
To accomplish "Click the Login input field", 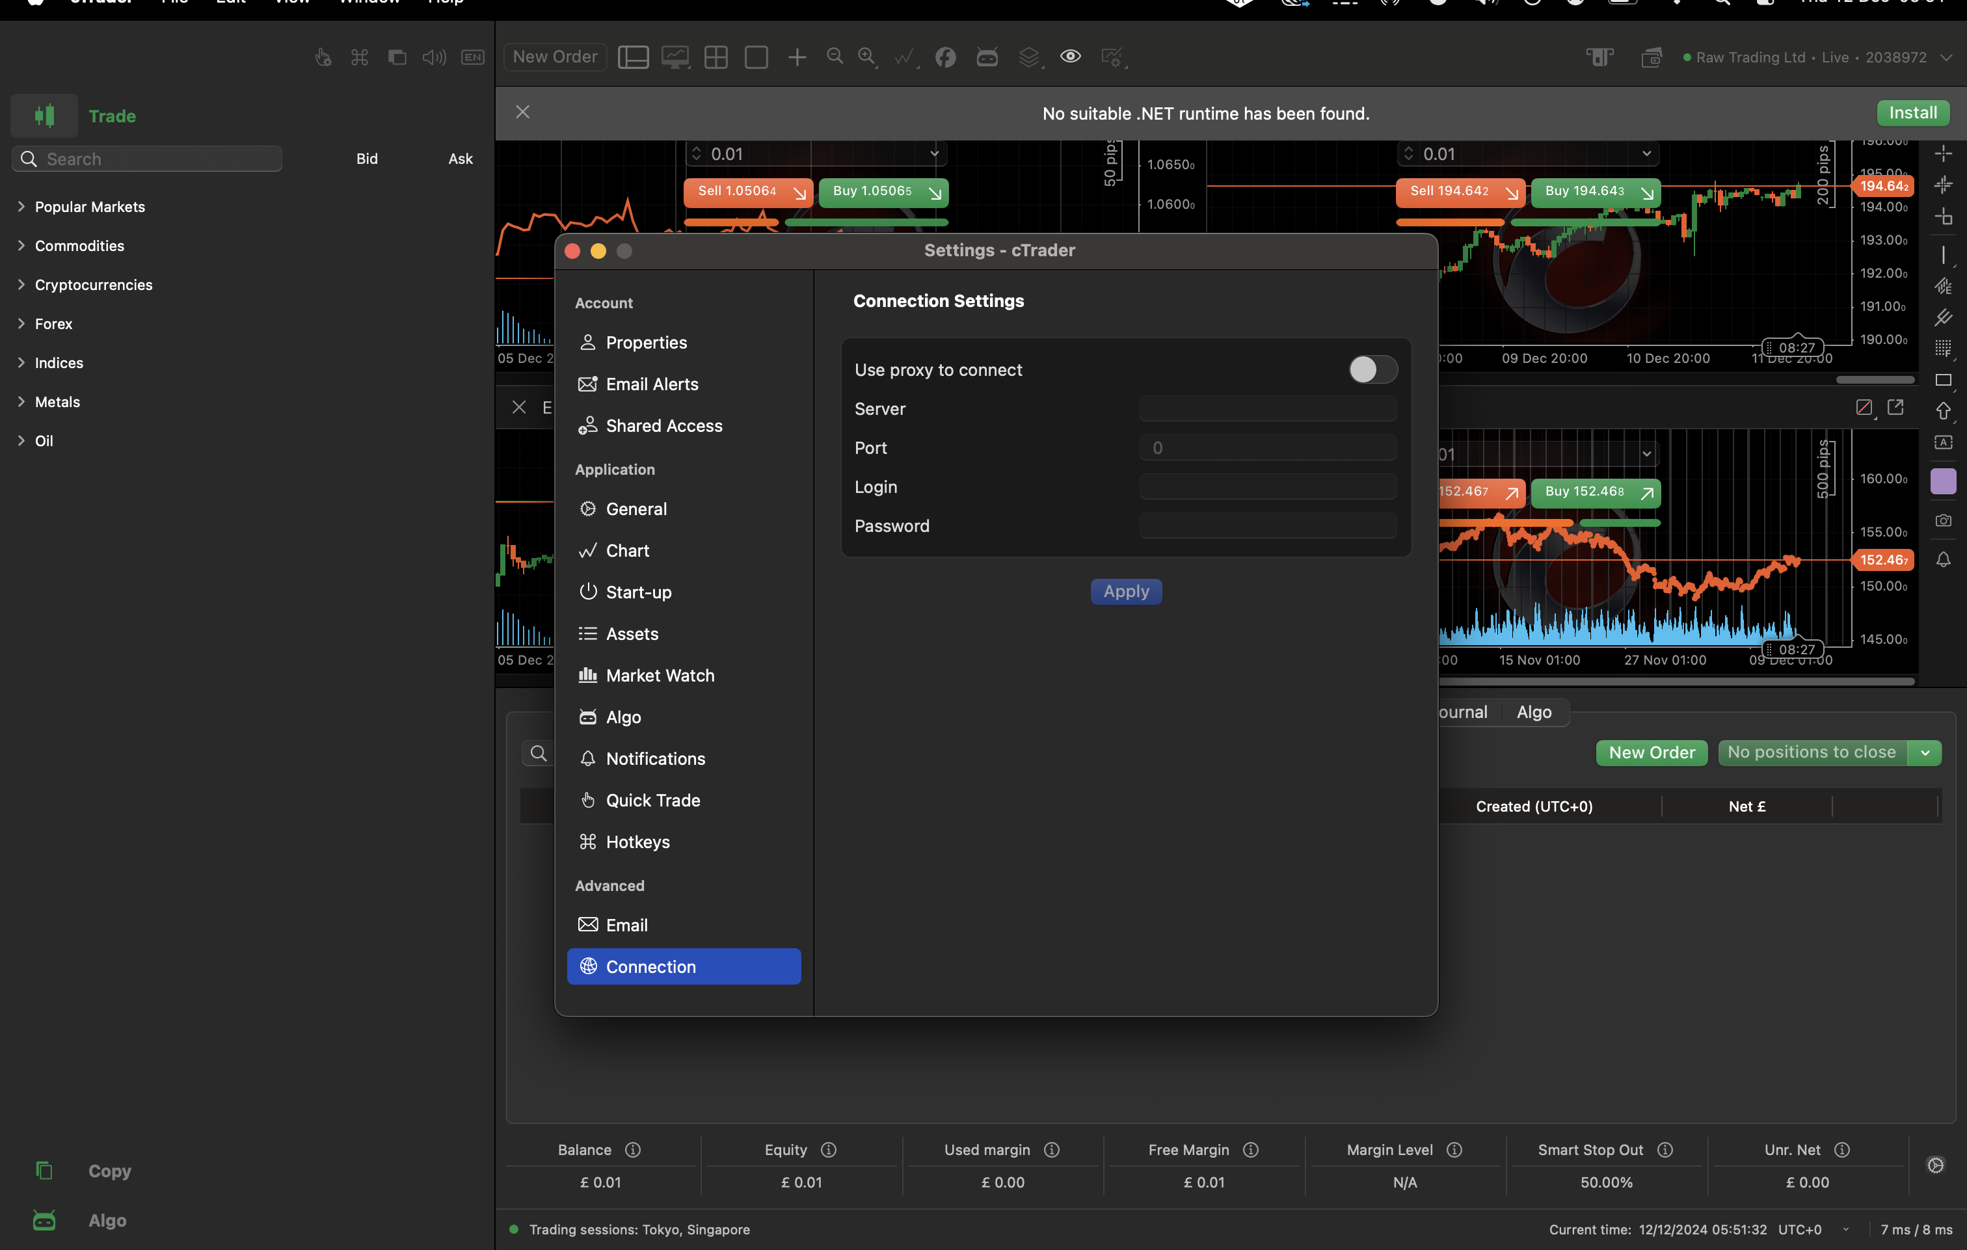I will click(1268, 487).
